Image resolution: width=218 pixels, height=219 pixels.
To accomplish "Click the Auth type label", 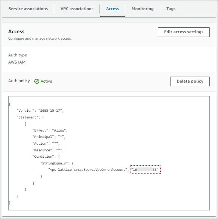I will 18,55.
